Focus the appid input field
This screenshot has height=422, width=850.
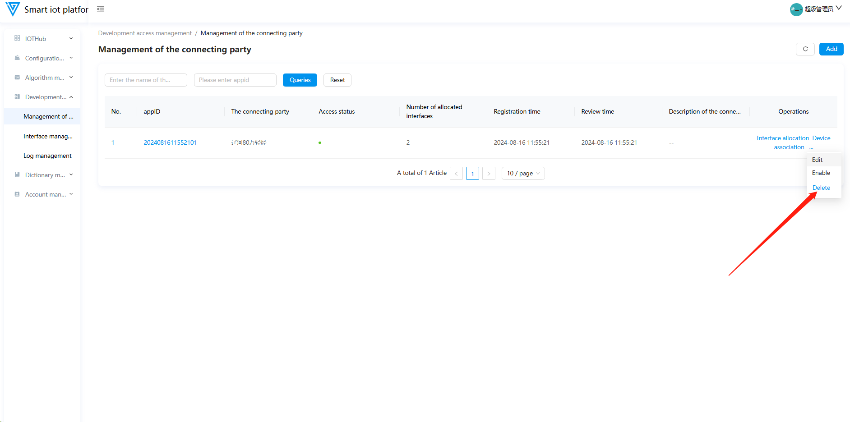click(235, 80)
